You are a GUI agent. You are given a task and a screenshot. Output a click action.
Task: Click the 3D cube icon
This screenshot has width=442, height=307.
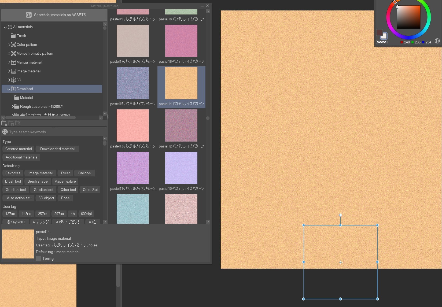coord(13,80)
